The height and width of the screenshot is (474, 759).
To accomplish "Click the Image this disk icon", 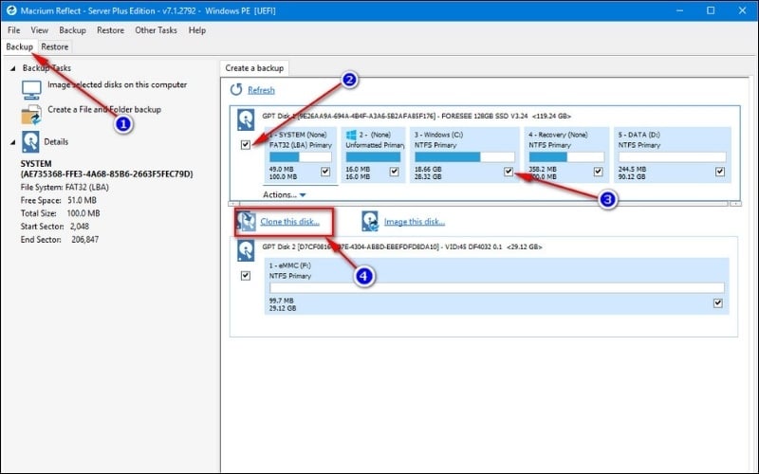I will tap(371, 222).
